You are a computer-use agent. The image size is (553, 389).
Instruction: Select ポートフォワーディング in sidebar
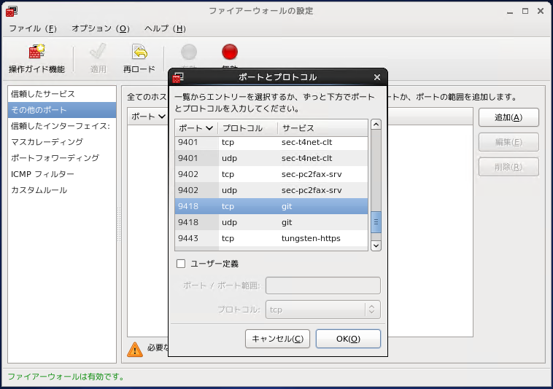coord(62,158)
